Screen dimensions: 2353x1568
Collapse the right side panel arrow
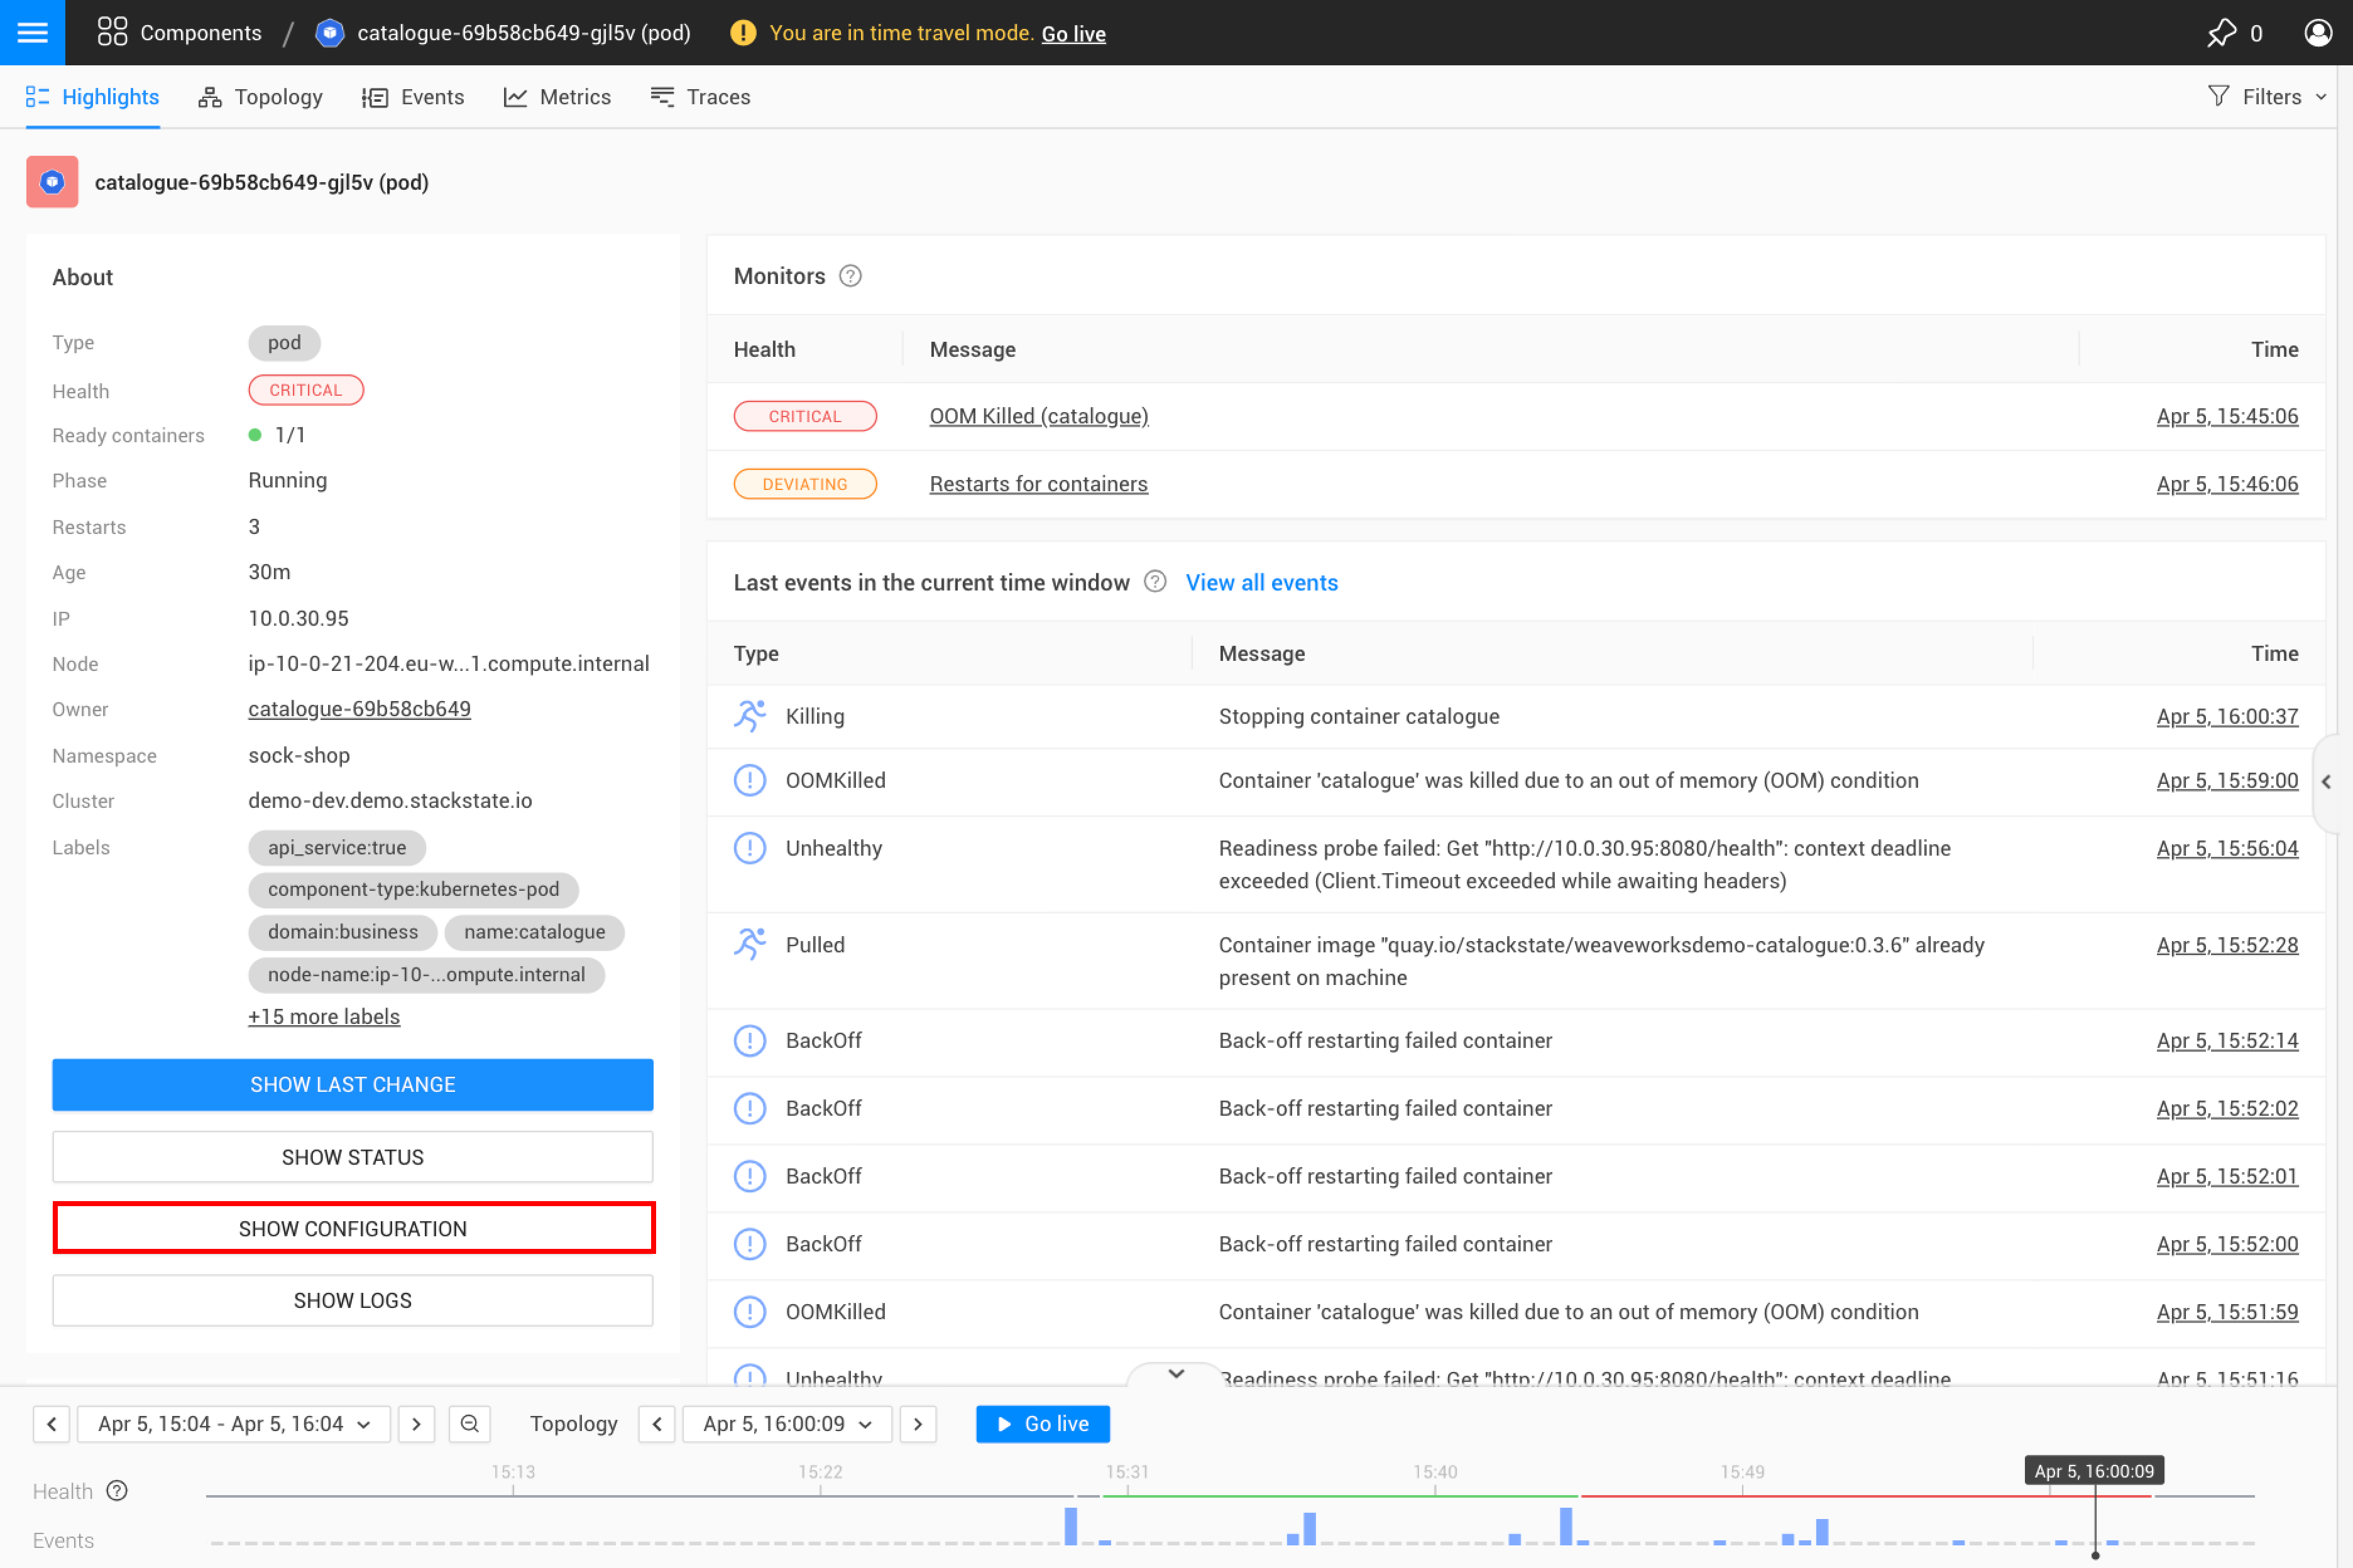pyautogui.click(x=2327, y=782)
